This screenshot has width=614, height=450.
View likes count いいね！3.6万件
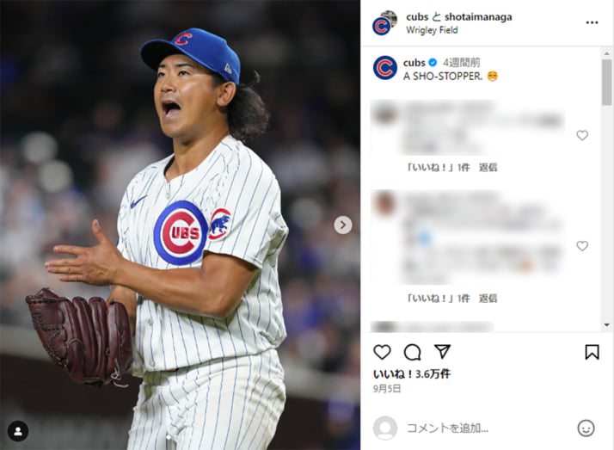point(412,374)
